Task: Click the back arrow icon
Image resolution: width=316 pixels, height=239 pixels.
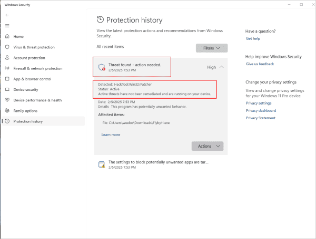Action: (x=7, y=15)
